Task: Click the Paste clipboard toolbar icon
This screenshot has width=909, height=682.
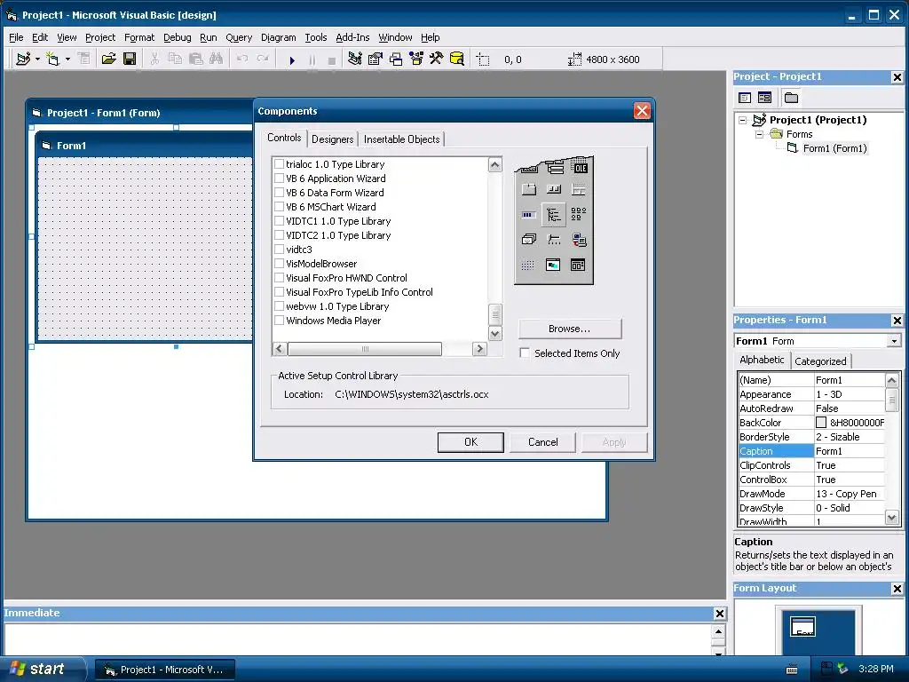Action: click(196, 59)
